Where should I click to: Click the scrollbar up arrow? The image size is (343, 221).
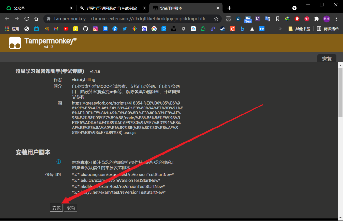[x=340, y=65]
